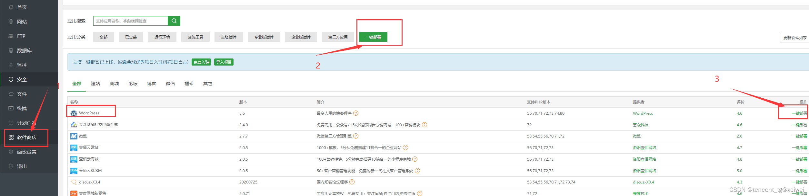Select the 宝塔插件 category filter
Screen dimensions: 809x196
(229, 37)
